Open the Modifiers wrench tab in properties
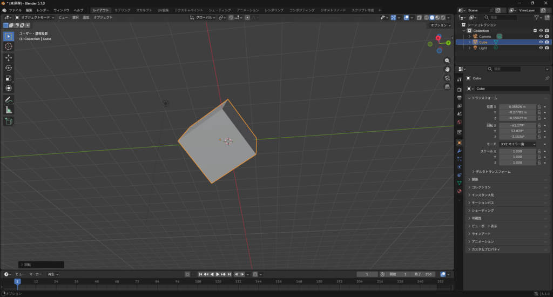The height and width of the screenshot is (297, 553). pyautogui.click(x=459, y=151)
